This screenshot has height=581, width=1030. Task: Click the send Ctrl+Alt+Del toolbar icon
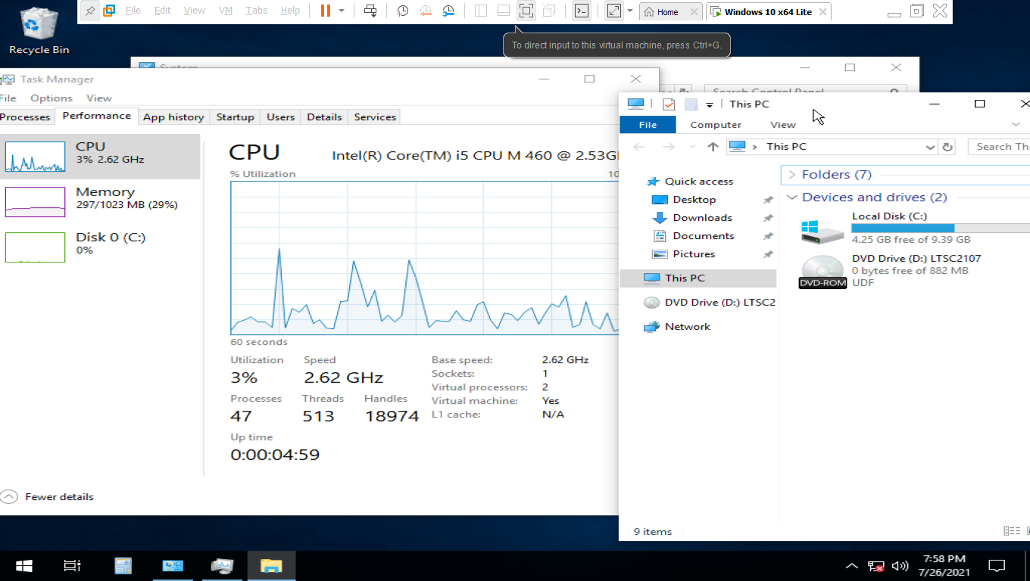[x=370, y=11]
